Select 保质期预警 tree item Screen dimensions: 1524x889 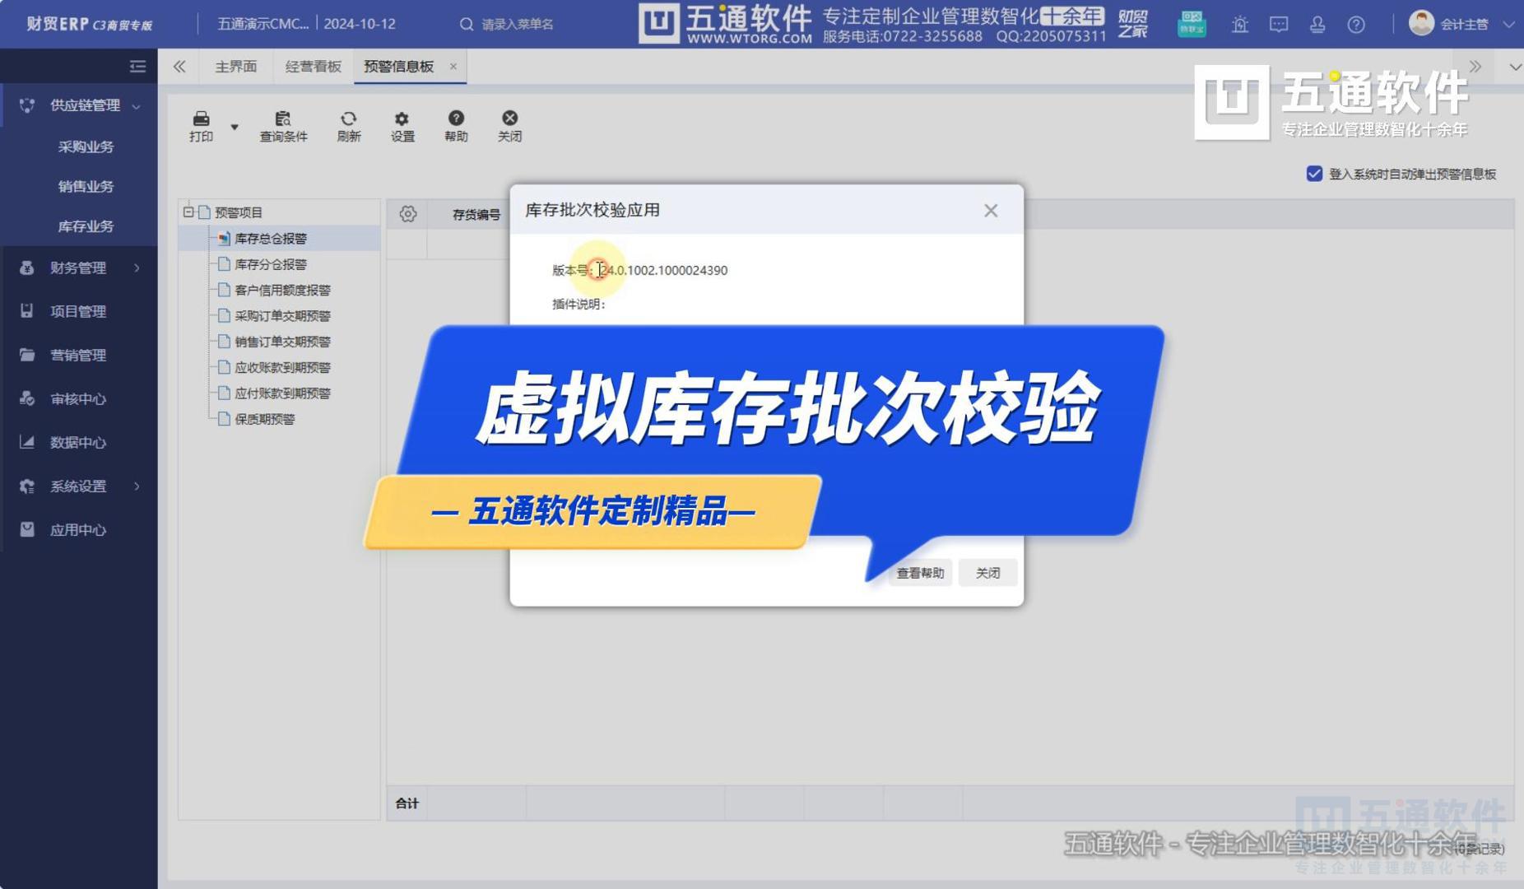click(265, 419)
